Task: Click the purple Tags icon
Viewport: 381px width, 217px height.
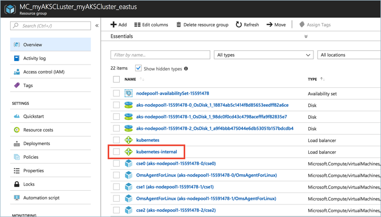Action: click(17, 86)
